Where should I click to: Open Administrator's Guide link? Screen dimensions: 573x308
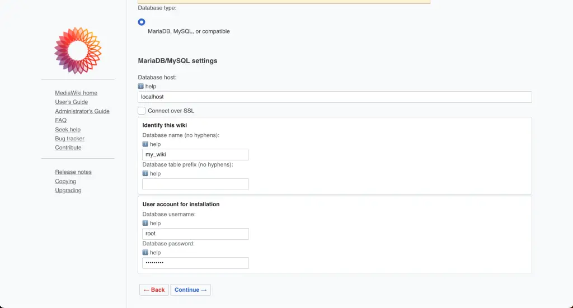82,111
